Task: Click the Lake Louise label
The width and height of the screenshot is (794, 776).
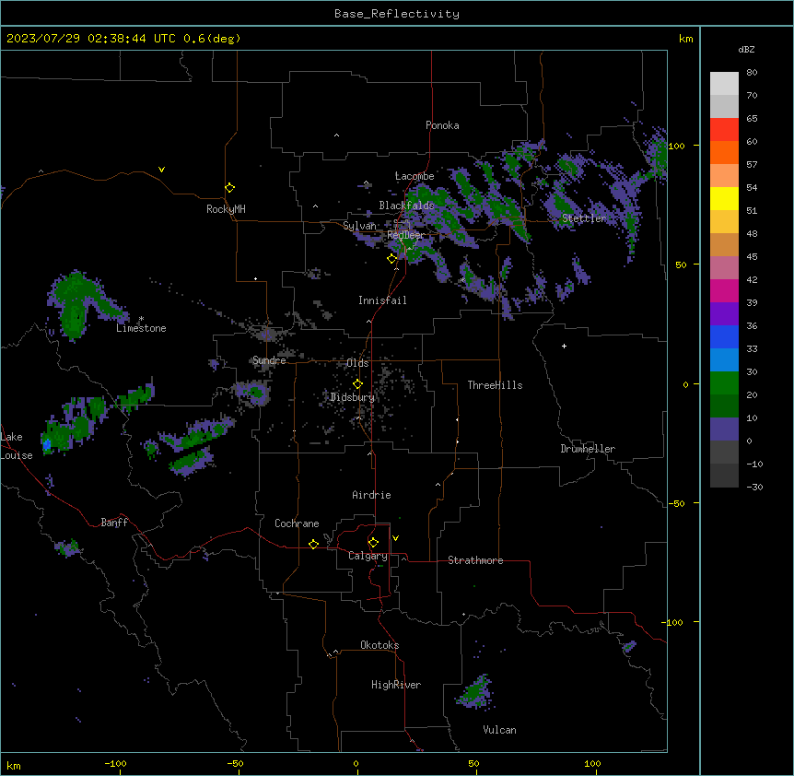Action: pyautogui.click(x=17, y=446)
